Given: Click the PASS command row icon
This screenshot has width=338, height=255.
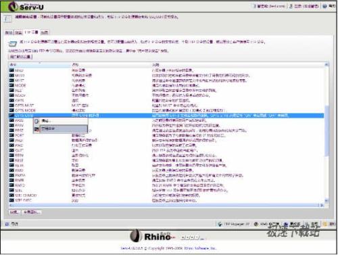Looking at the screenshot, I should 11,120.
